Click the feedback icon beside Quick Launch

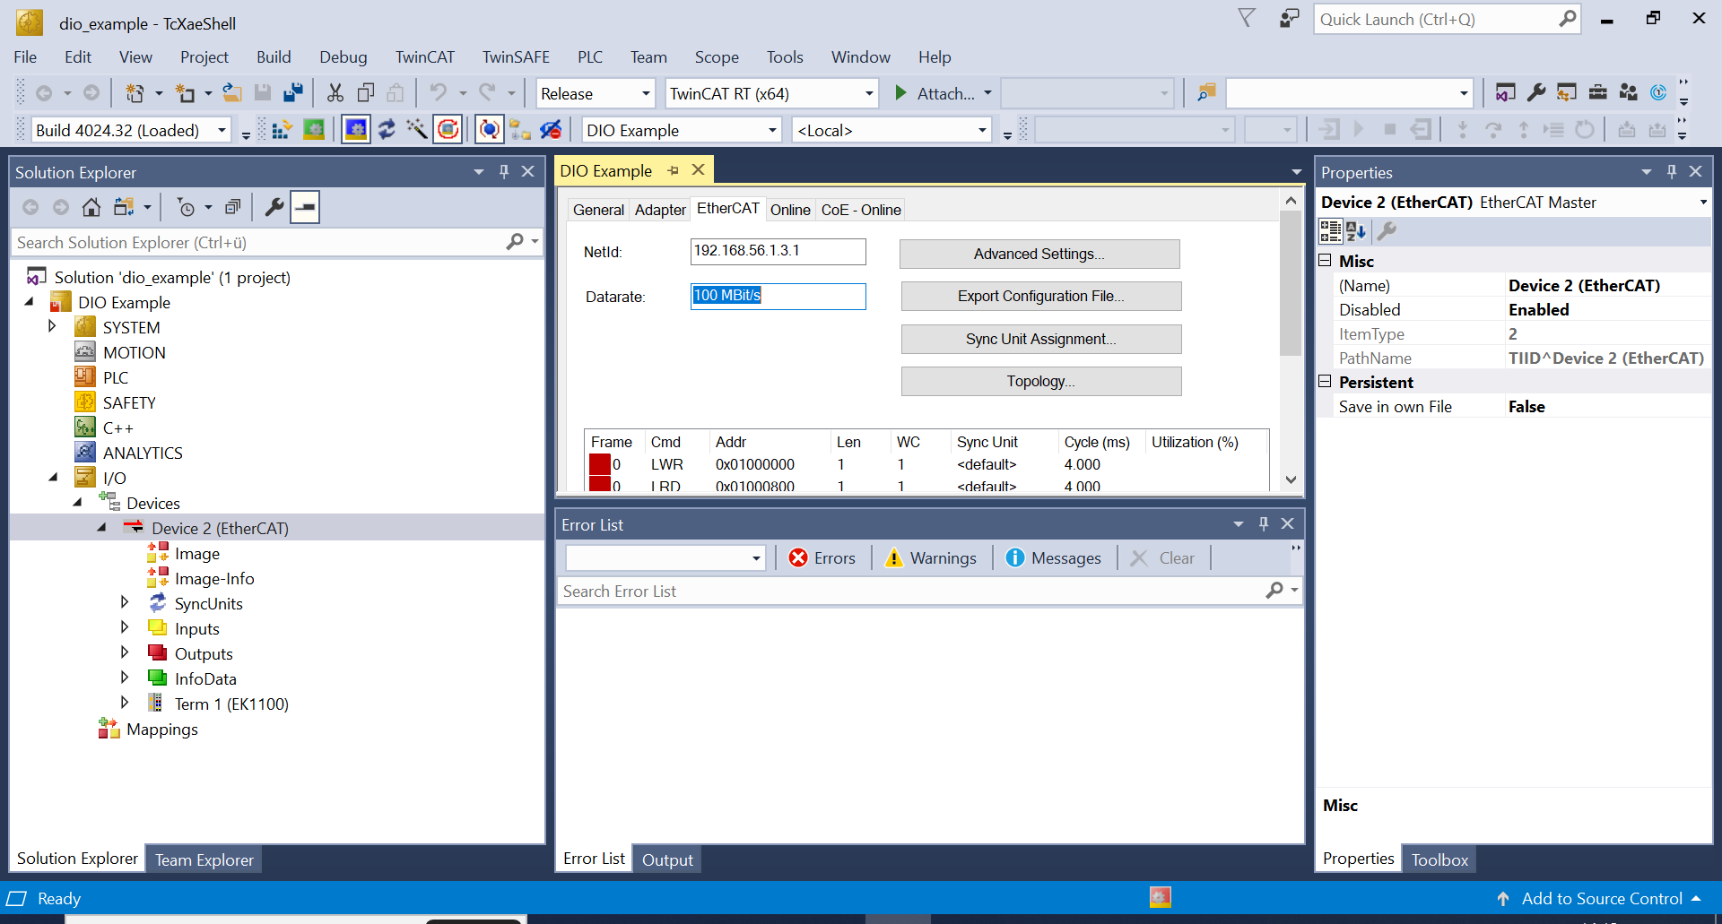click(x=1289, y=19)
